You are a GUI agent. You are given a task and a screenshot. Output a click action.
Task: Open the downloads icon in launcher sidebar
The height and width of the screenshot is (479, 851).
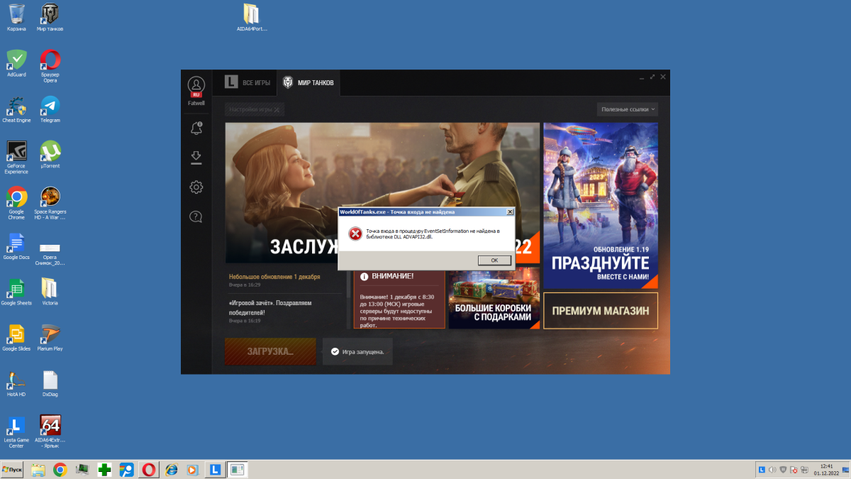(x=196, y=158)
